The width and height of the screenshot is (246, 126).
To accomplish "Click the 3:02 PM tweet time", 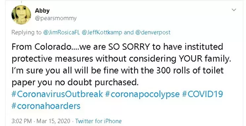I will (21, 121).
